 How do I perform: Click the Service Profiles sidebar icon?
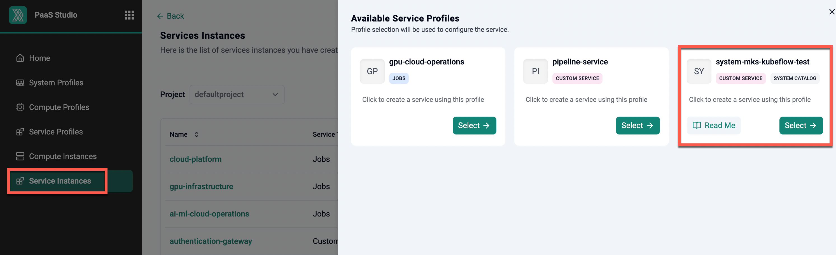click(20, 132)
